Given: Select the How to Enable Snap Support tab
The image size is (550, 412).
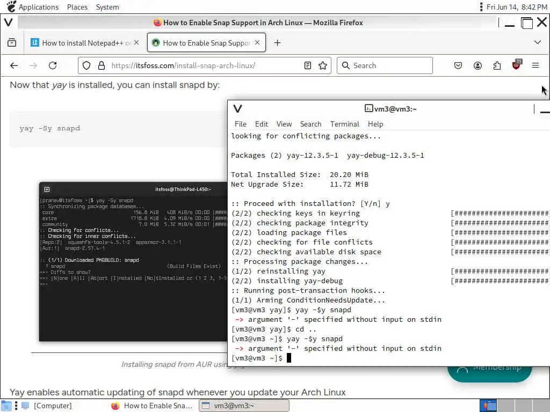Looking at the screenshot, I should 206,43.
